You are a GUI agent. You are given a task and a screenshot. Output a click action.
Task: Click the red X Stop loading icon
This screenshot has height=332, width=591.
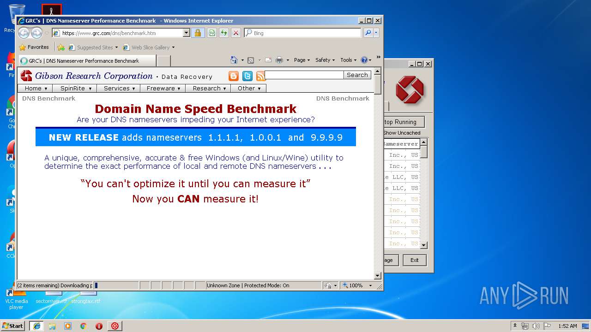point(235,33)
